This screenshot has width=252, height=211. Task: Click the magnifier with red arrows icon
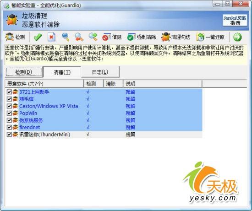coord(79,37)
